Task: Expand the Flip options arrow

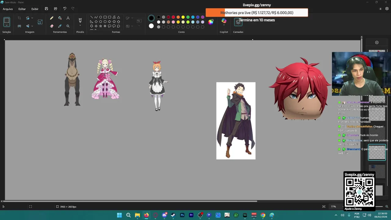Action: coord(32,26)
